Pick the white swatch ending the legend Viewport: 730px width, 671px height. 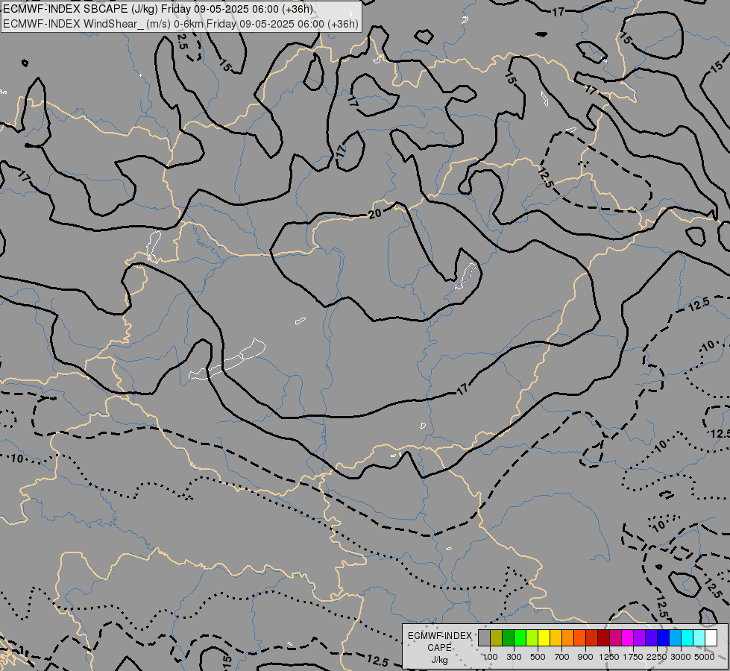711,638
